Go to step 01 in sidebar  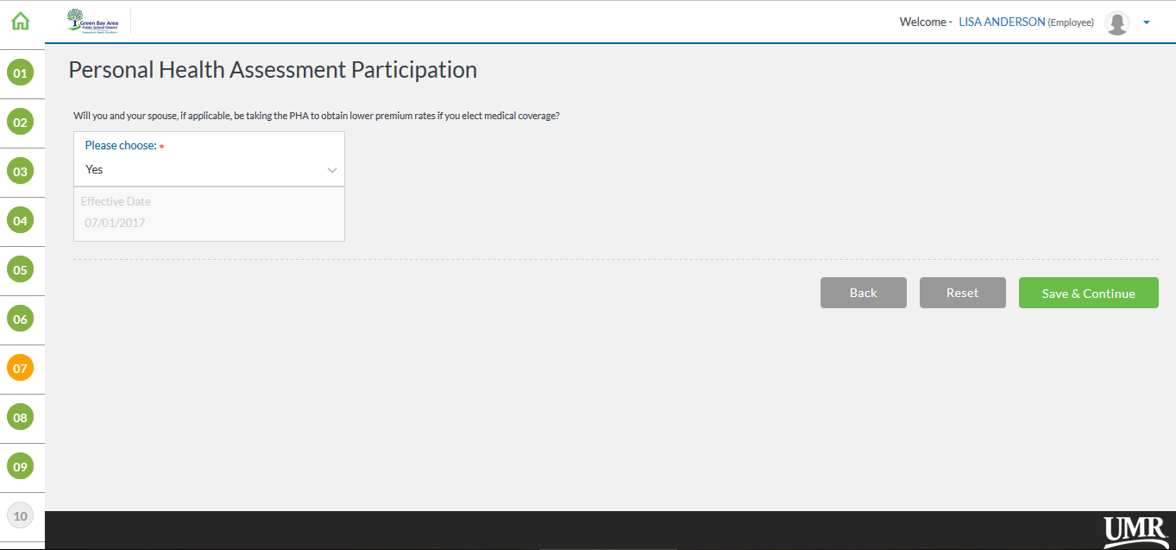(20, 73)
